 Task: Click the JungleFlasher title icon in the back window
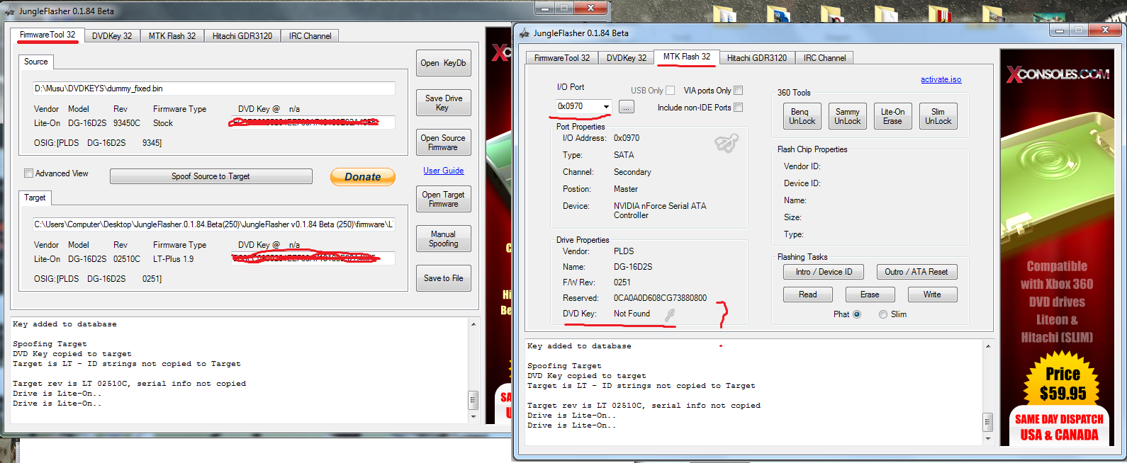pos(10,11)
